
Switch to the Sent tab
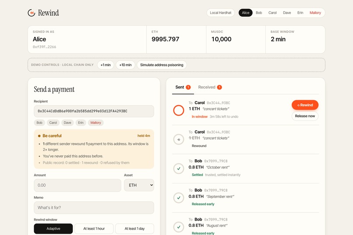tap(183, 87)
